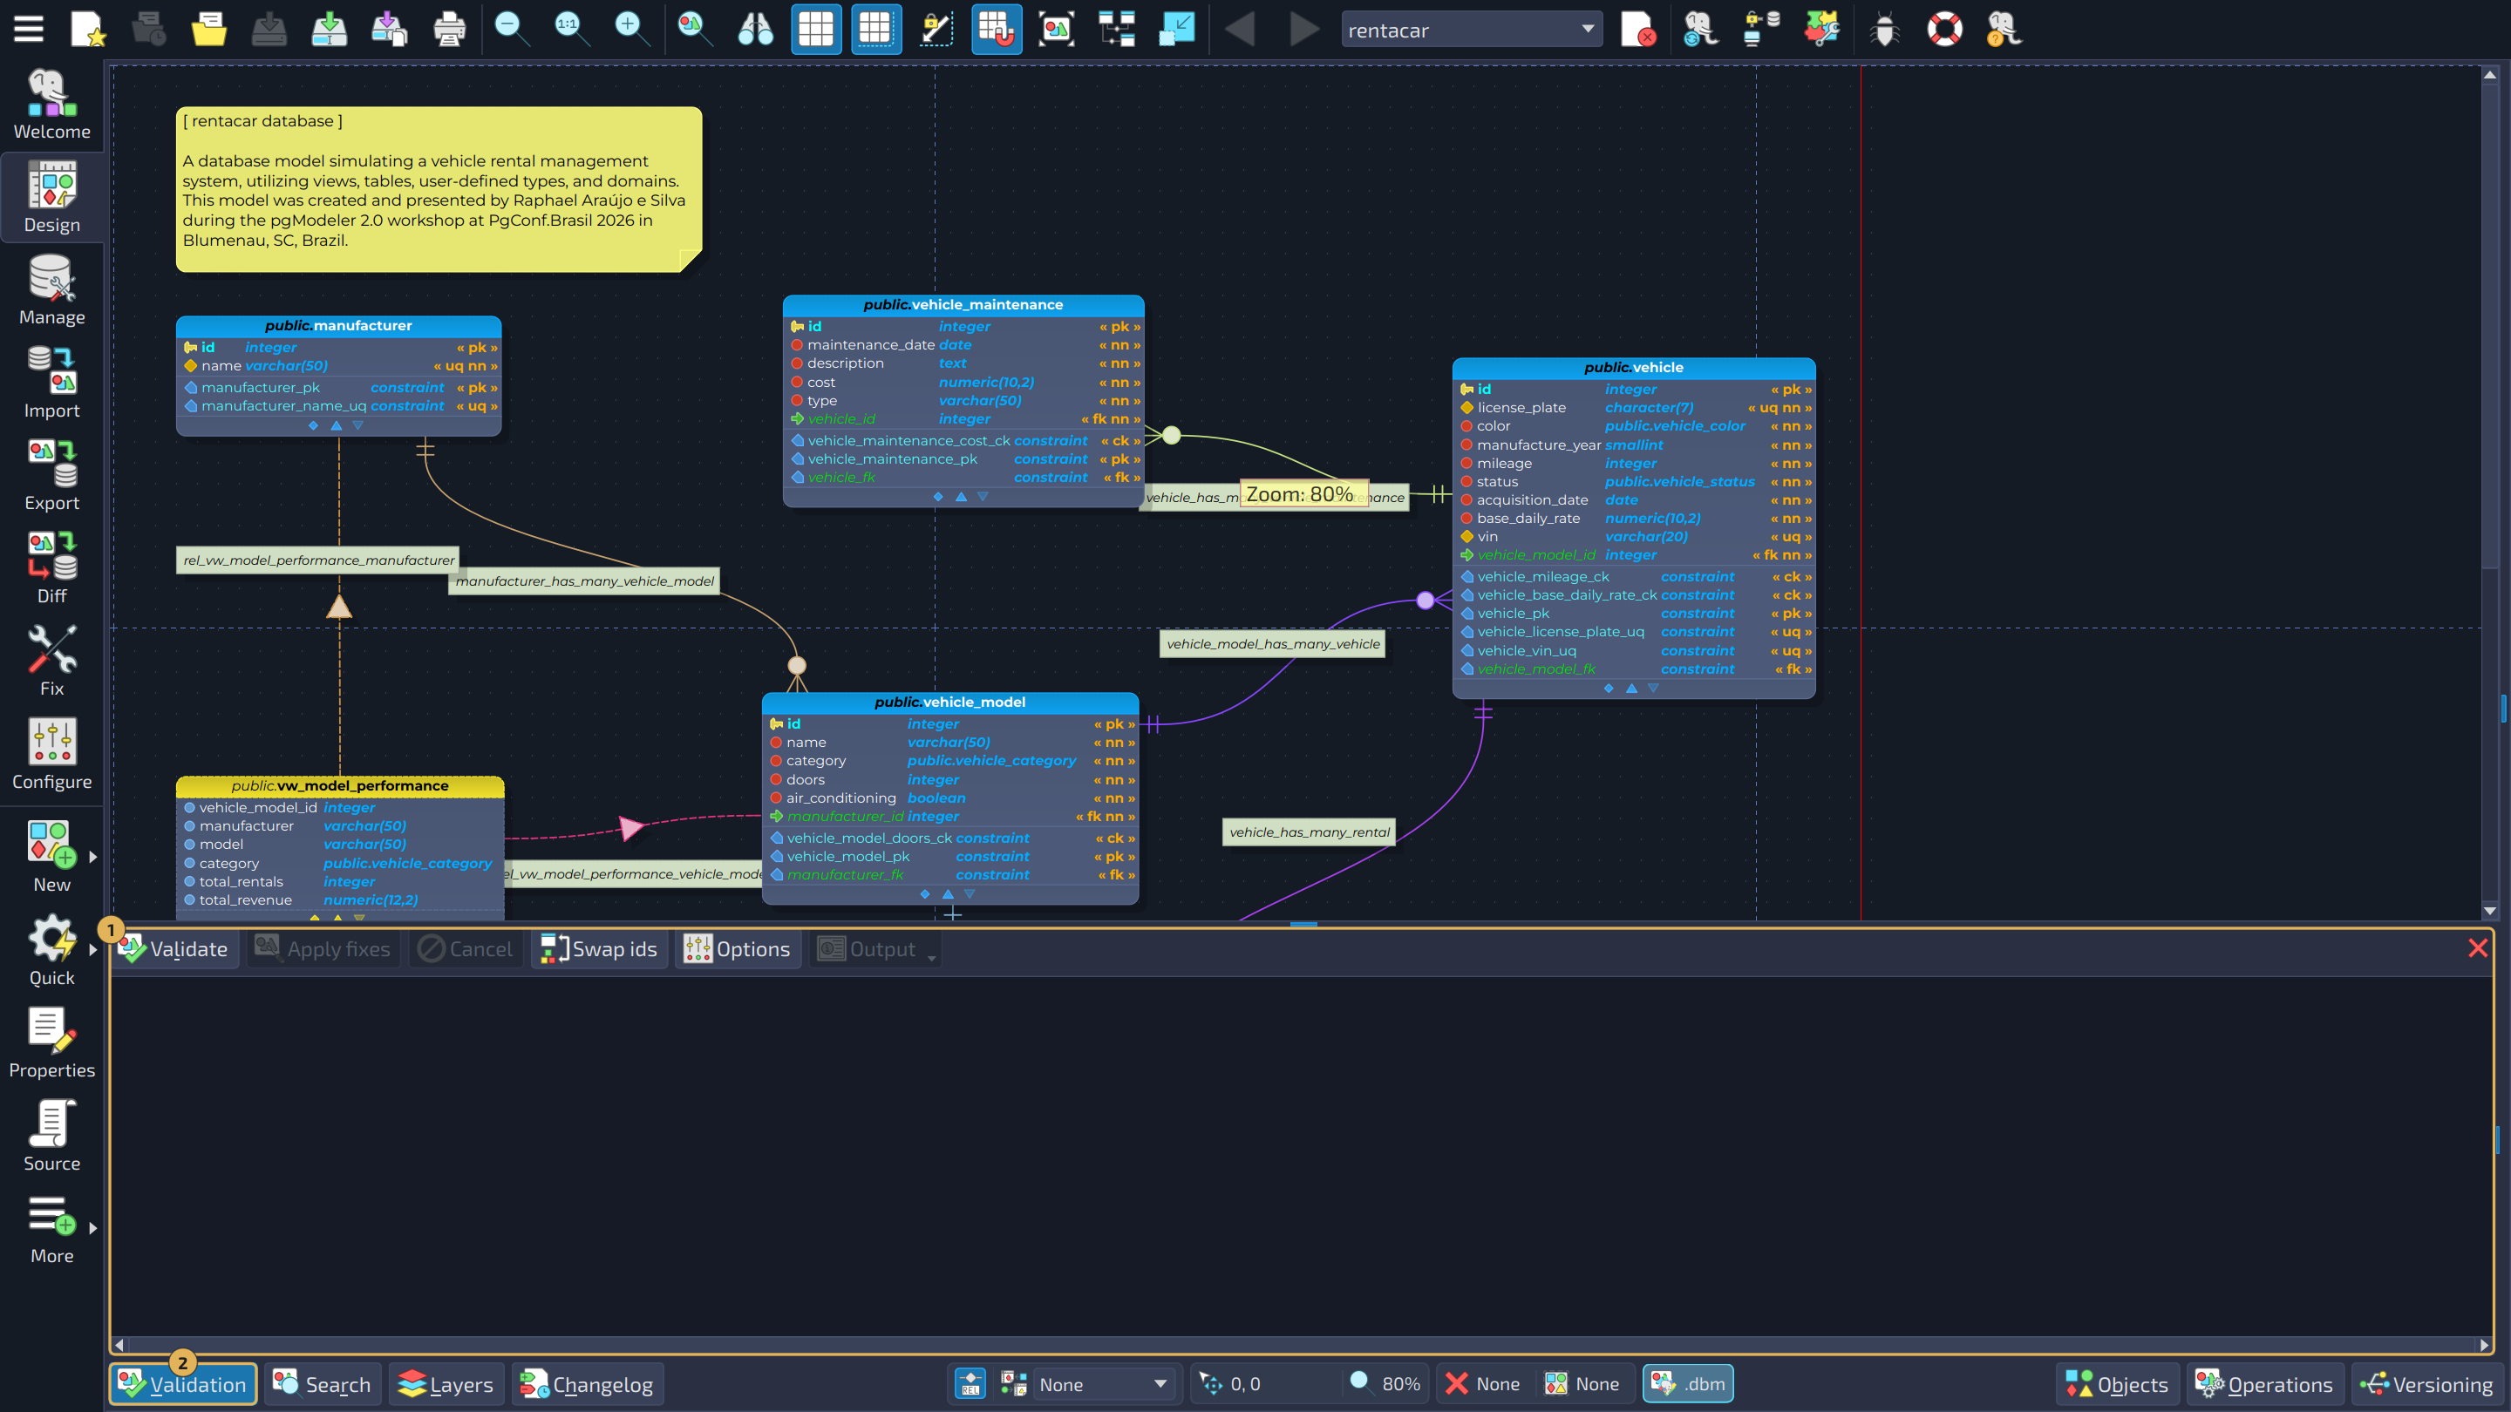Create a new model with the starred page icon
2511x1412 pixels.
coord(88,30)
